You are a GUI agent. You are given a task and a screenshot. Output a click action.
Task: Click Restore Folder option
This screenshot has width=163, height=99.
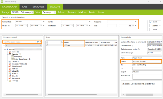(x=92, y=12)
